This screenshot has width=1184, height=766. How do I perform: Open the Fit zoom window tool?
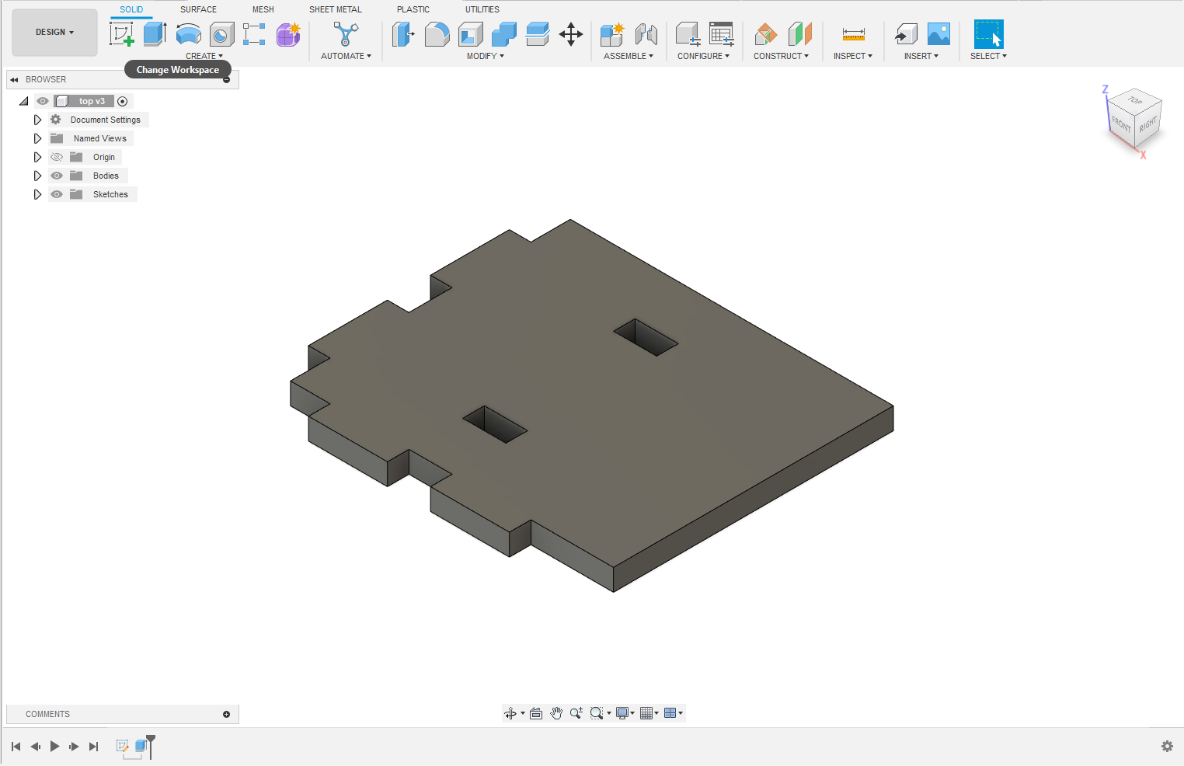[x=597, y=713]
